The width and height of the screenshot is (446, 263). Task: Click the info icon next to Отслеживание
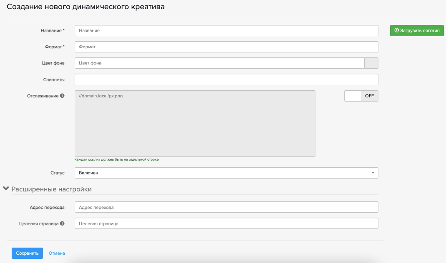(62, 96)
